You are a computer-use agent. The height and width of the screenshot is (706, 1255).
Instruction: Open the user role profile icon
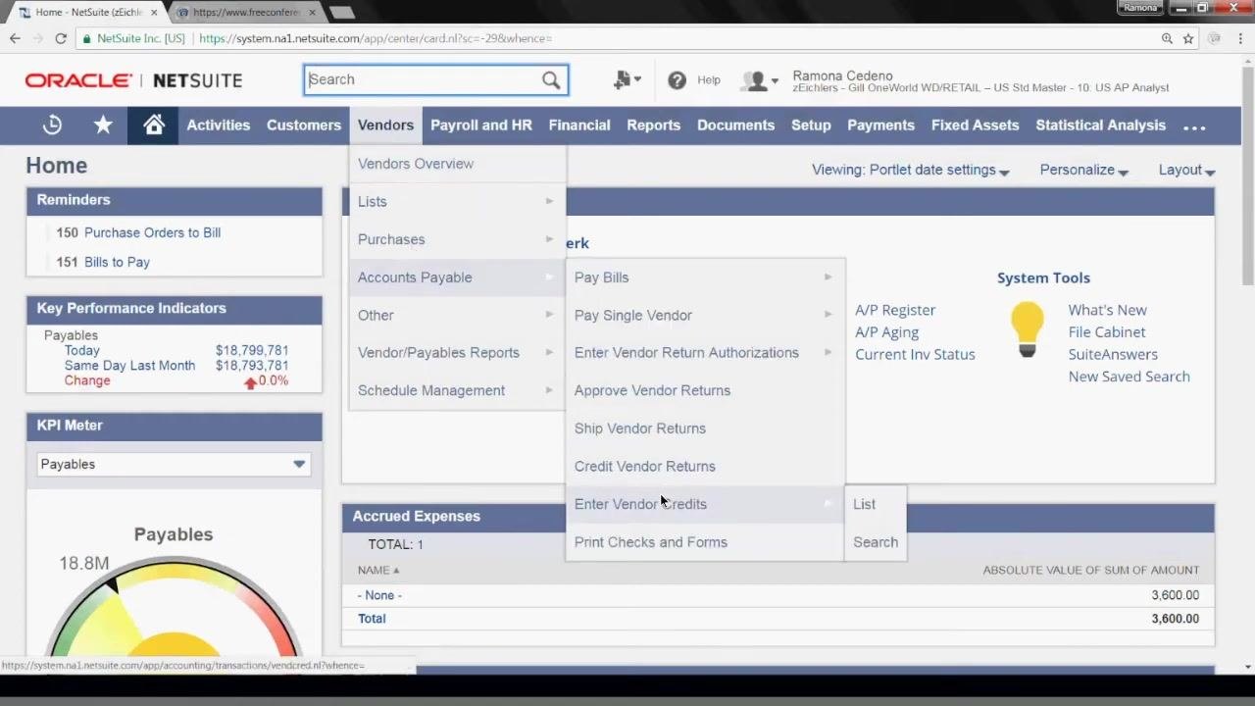click(x=759, y=81)
